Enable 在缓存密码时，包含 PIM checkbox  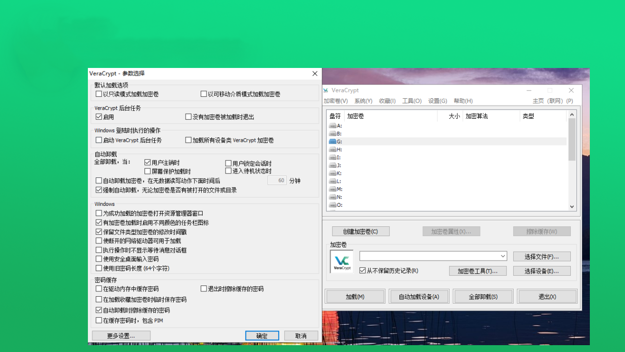(99, 320)
